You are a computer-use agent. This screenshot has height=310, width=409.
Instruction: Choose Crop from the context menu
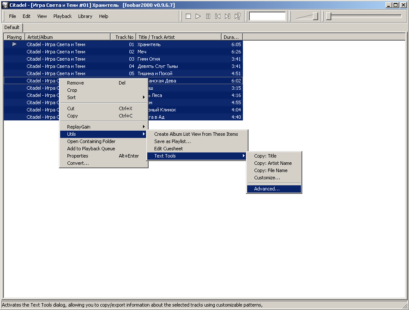click(104, 90)
